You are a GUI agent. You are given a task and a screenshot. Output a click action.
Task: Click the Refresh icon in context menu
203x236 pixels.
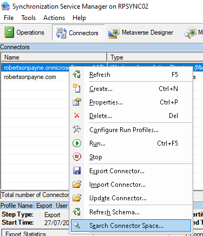coord(77,74)
